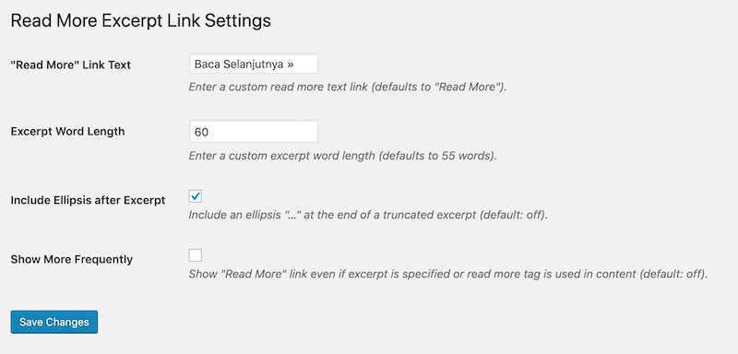738x354 pixels.
Task: Toggle the blue checkmark box
Action: pos(196,196)
